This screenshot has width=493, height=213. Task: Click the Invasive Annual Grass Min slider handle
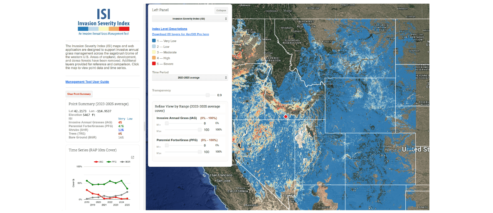pos(167,123)
